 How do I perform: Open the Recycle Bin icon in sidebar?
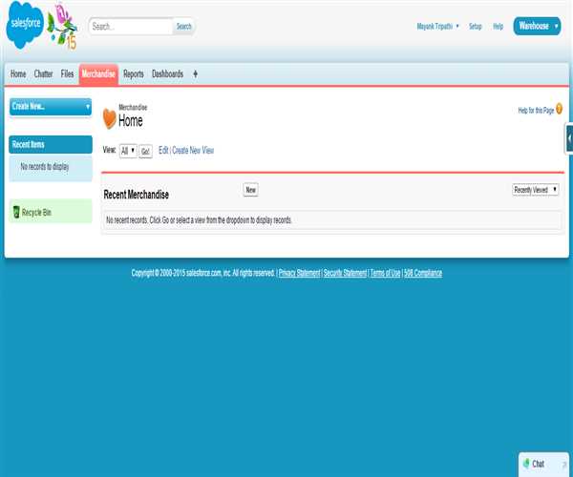pyautogui.click(x=16, y=211)
